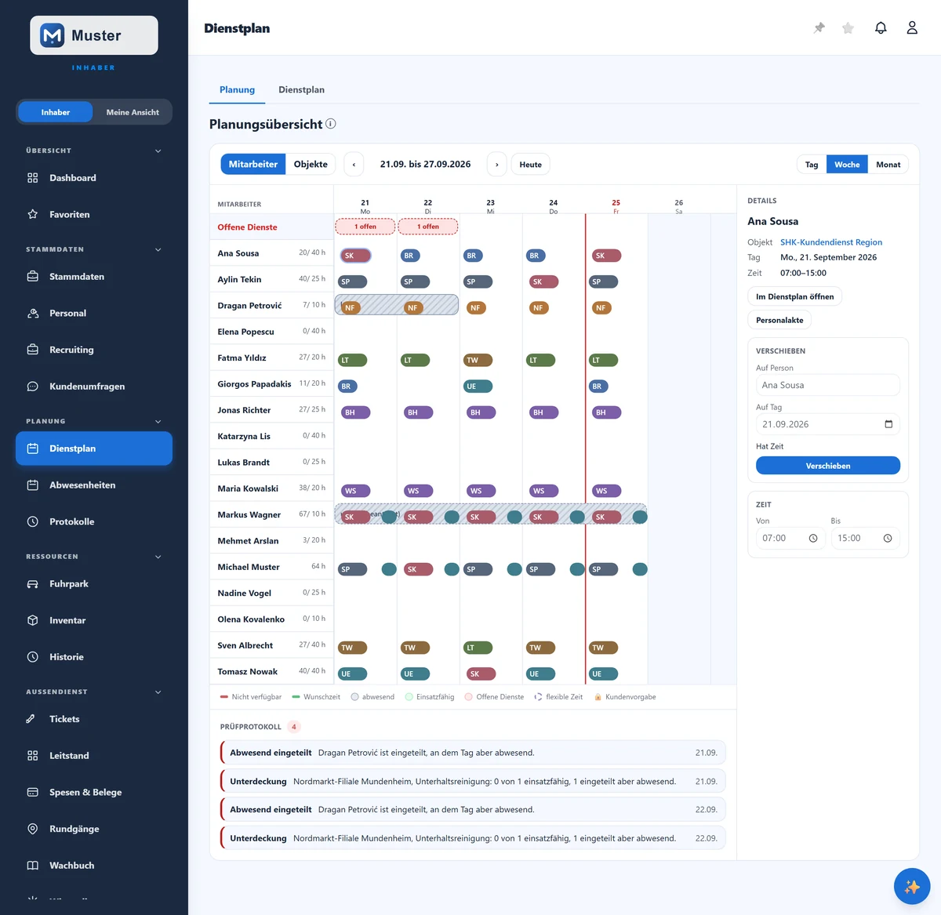Screen dimensions: 941x915
Task: Click the Heute button
Action: coord(531,165)
